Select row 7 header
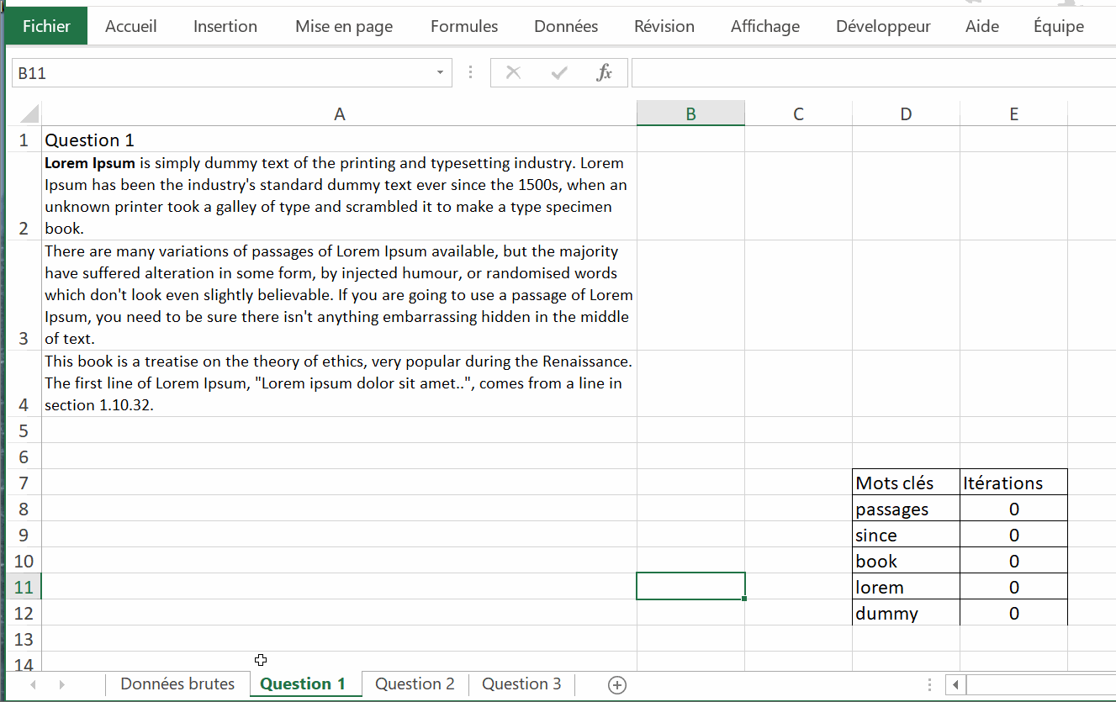Image resolution: width=1116 pixels, height=702 pixels. click(24, 483)
